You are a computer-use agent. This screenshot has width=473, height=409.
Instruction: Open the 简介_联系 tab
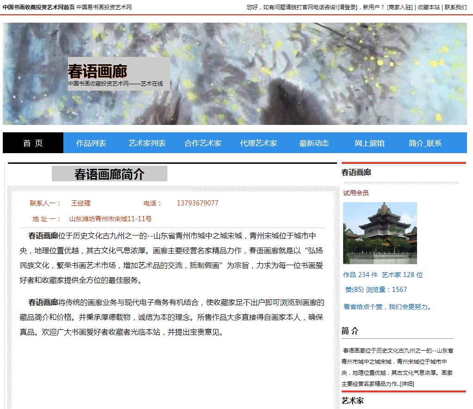[425, 143]
